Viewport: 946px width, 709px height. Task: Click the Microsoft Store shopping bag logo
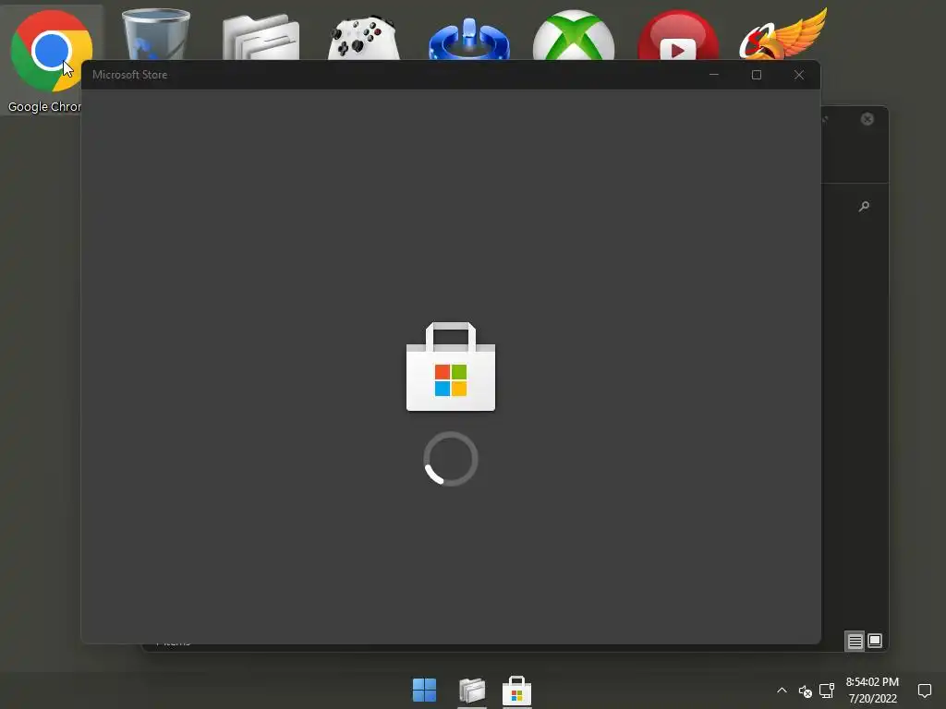tap(451, 367)
